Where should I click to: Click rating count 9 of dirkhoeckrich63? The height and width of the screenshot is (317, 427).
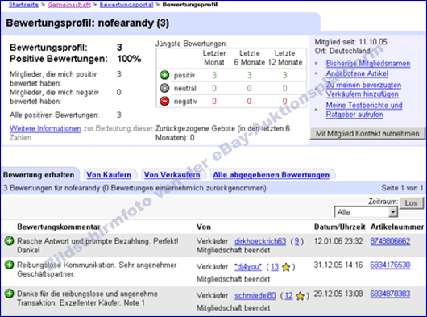(296, 241)
